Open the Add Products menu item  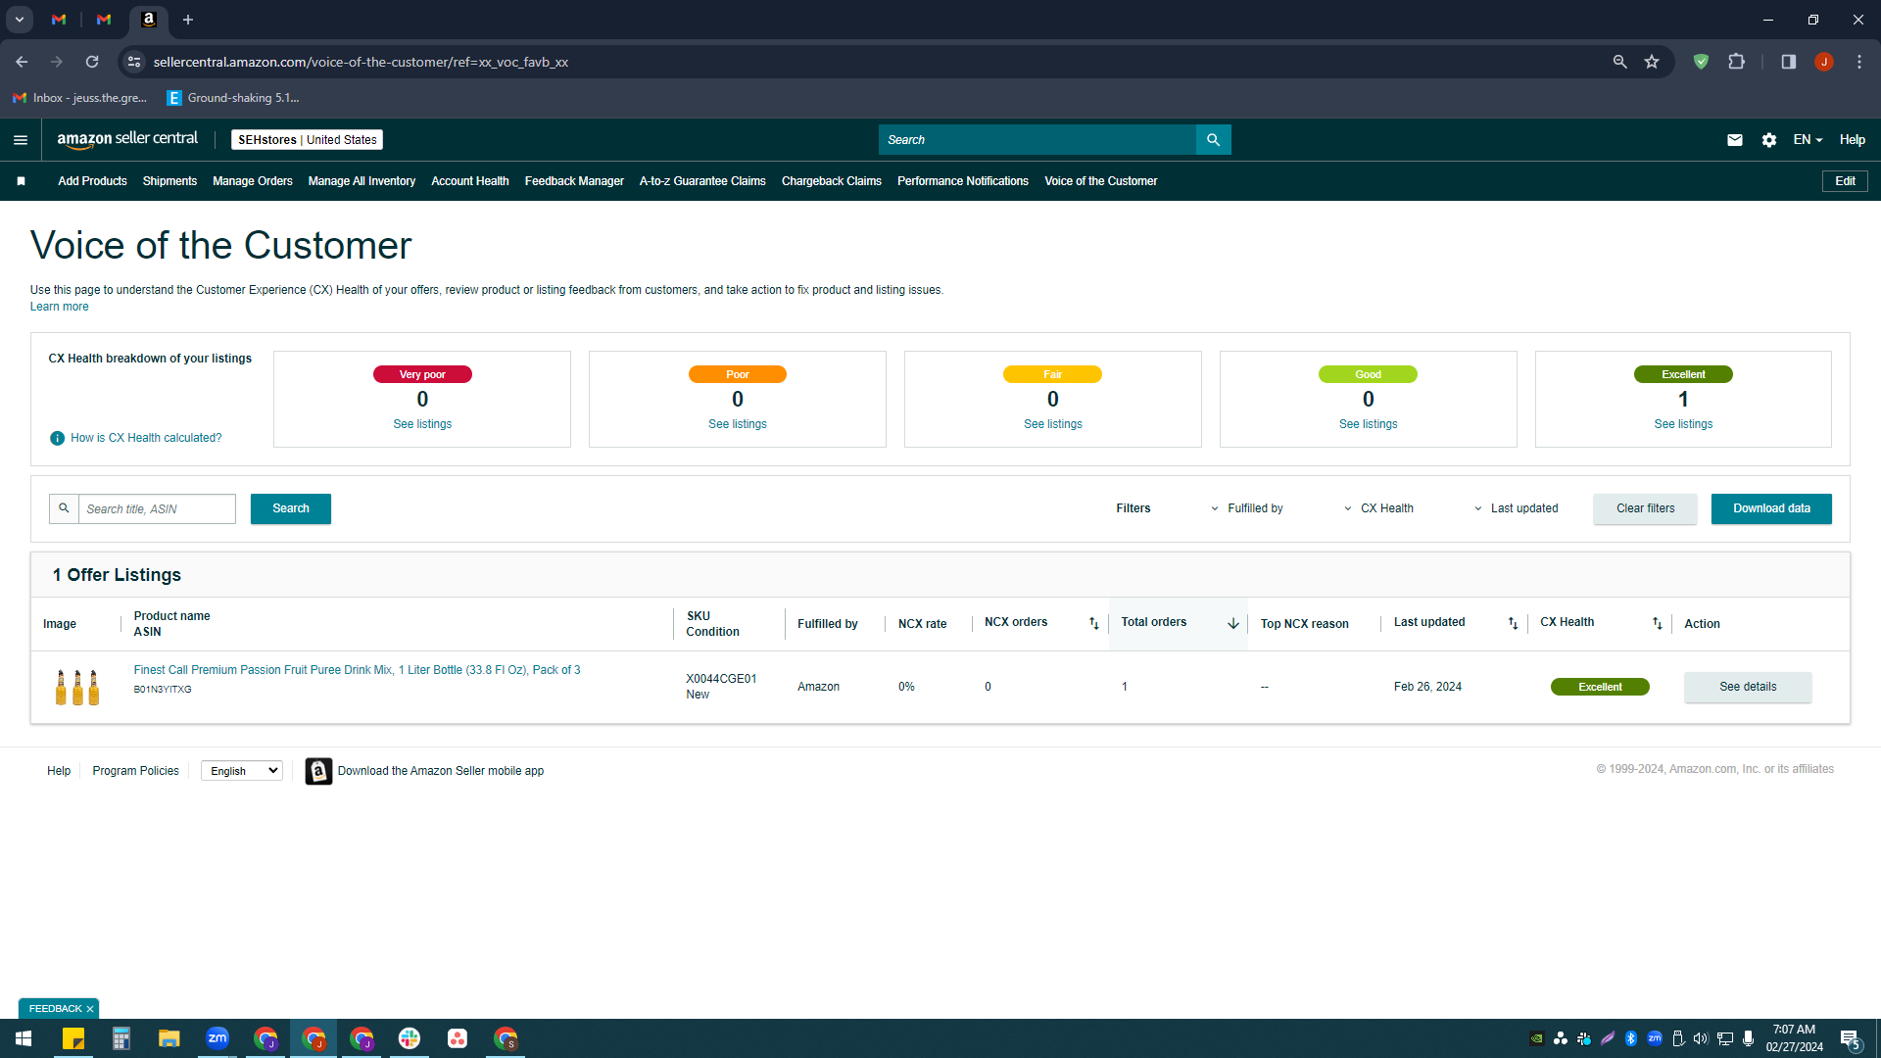point(92,181)
